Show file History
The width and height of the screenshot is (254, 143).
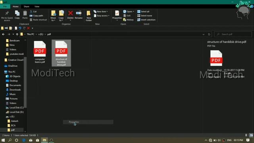(128, 20)
